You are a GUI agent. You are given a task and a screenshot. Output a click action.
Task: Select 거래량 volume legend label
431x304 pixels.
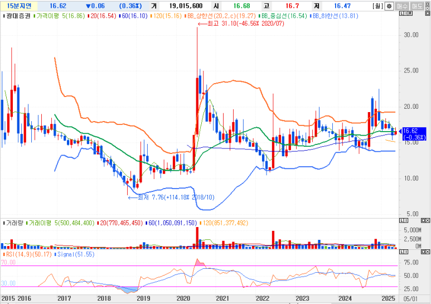(x=13, y=223)
